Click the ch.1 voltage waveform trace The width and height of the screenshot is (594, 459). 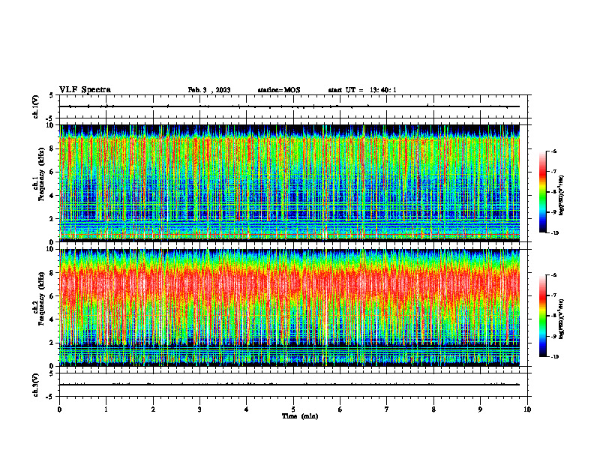[x=289, y=106]
